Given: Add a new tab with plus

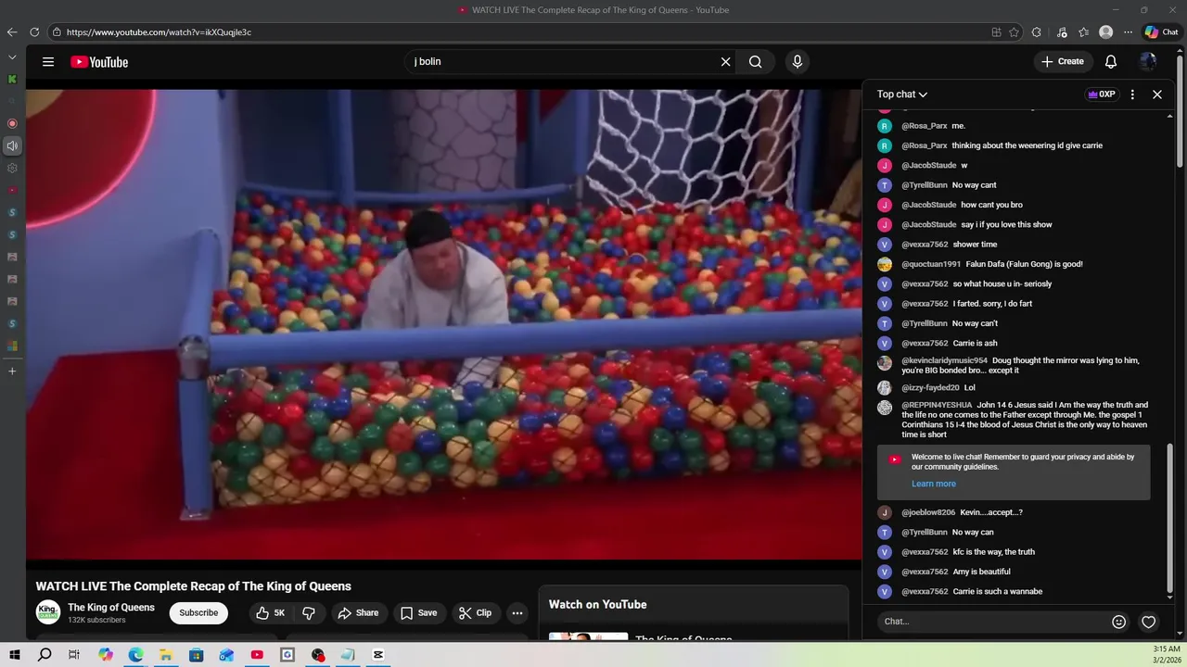Looking at the screenshot, I should (x=12, y=371).
